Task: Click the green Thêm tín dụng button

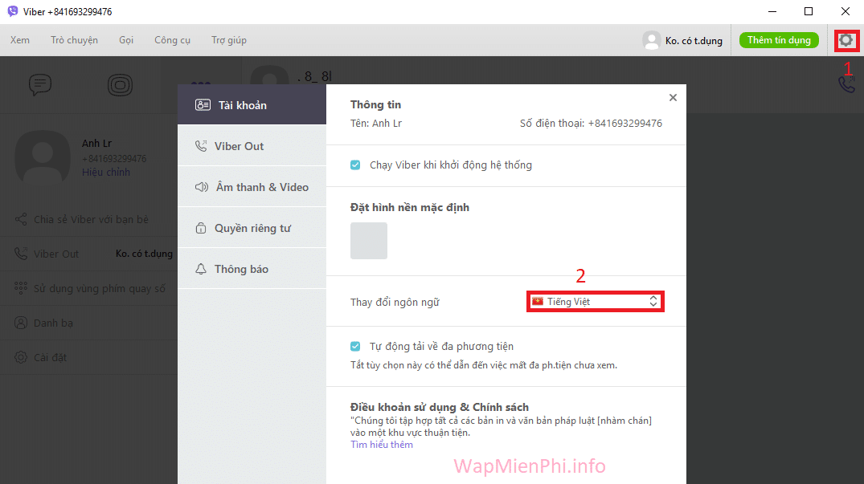Action: click(779, 40)
